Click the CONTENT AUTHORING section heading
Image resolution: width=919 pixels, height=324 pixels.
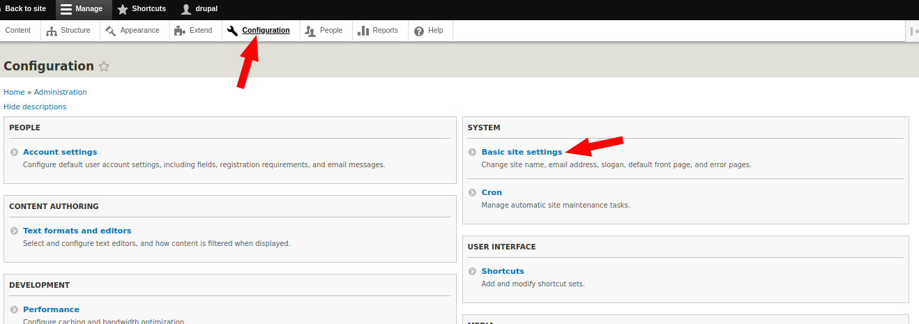[54, 206]
